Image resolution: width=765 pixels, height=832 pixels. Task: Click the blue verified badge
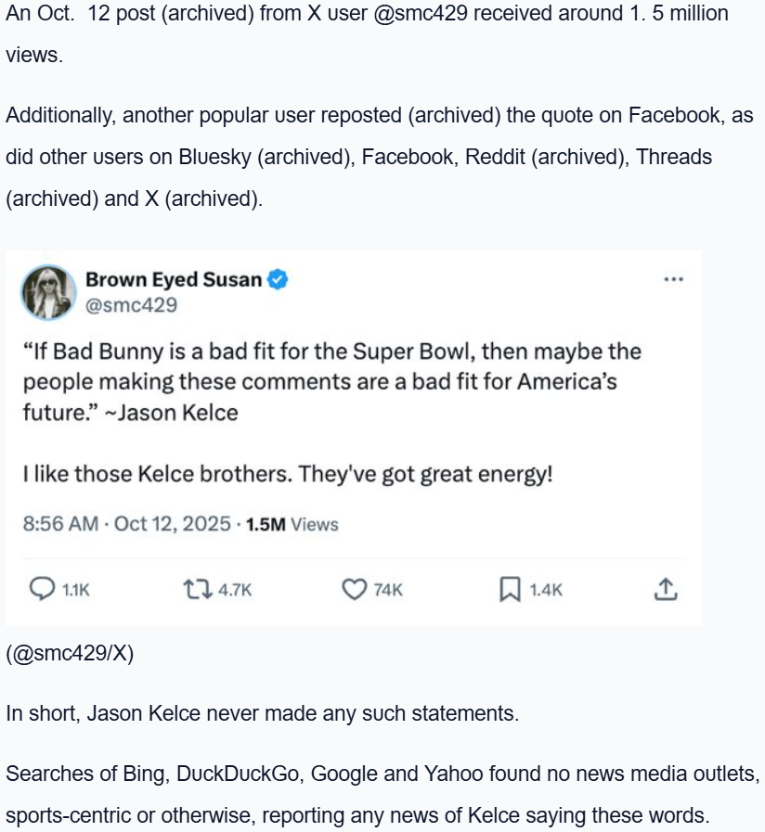278,279
